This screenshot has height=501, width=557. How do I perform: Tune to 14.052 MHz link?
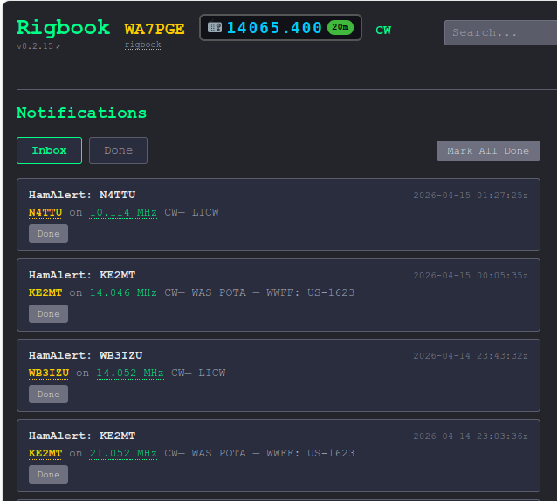click(x=130, y=373)
